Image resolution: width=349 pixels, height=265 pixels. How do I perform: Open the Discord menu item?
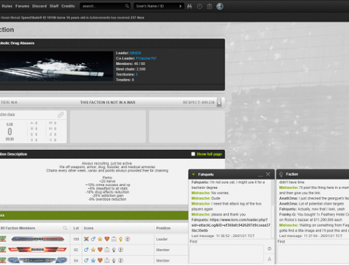pyautogui.click(x=40, y=6)
